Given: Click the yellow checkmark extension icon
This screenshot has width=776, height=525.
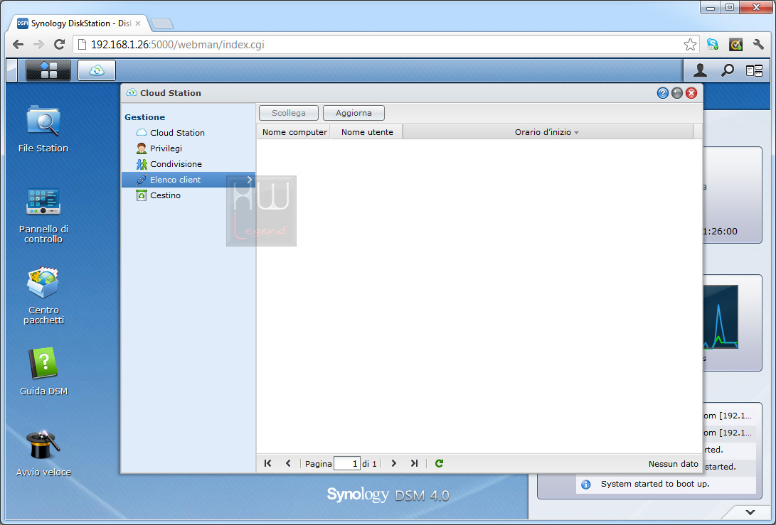Looking at the screenshot, I should [x=735, y=45].
